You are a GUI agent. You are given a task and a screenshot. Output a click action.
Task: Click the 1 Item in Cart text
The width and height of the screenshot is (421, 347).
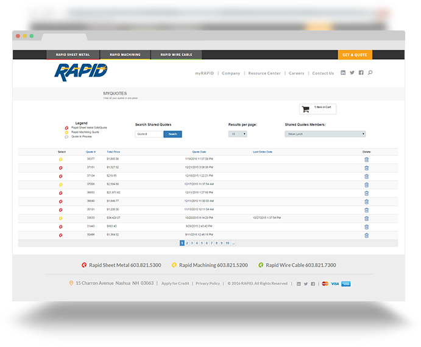(323, 107)
